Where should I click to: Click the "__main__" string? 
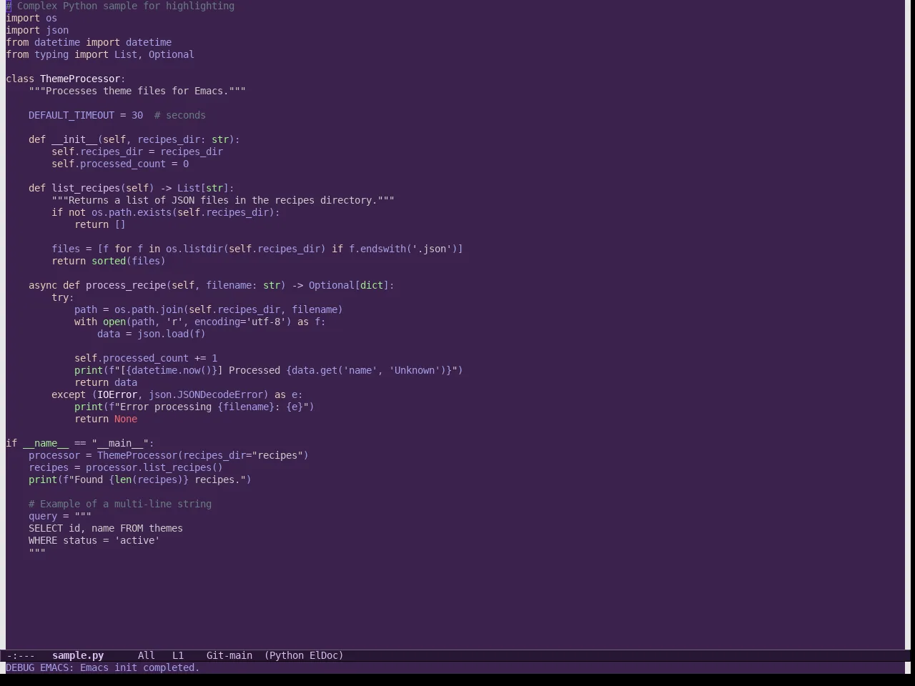click(x=120, y=443)
